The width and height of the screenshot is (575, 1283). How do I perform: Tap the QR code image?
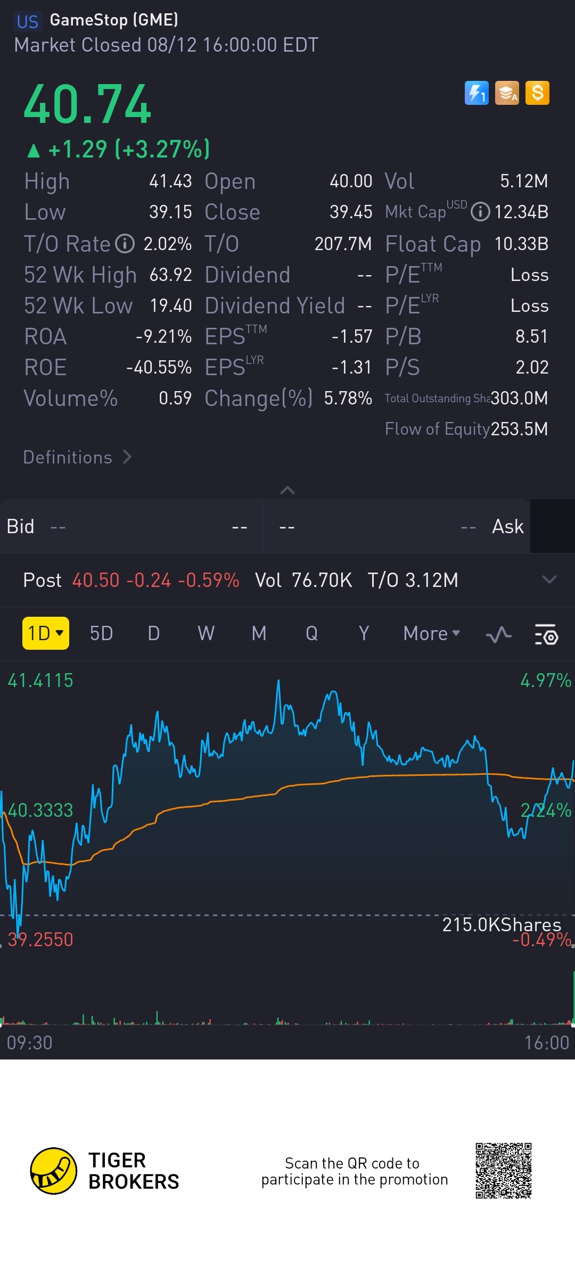click(504, 1171)
